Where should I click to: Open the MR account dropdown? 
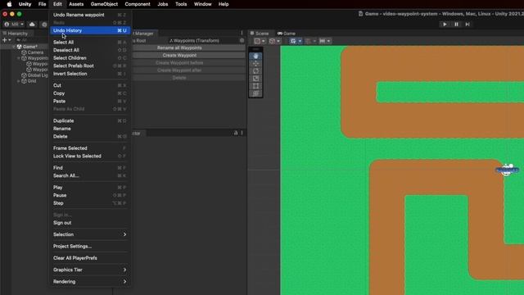click(22, 24)
